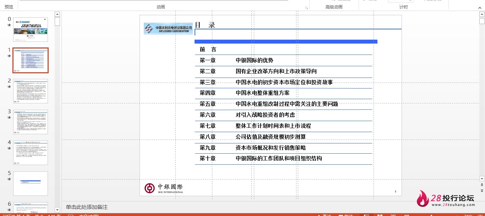
Task: Open the 动画 group dialog launcher
Action: (306, 7)
